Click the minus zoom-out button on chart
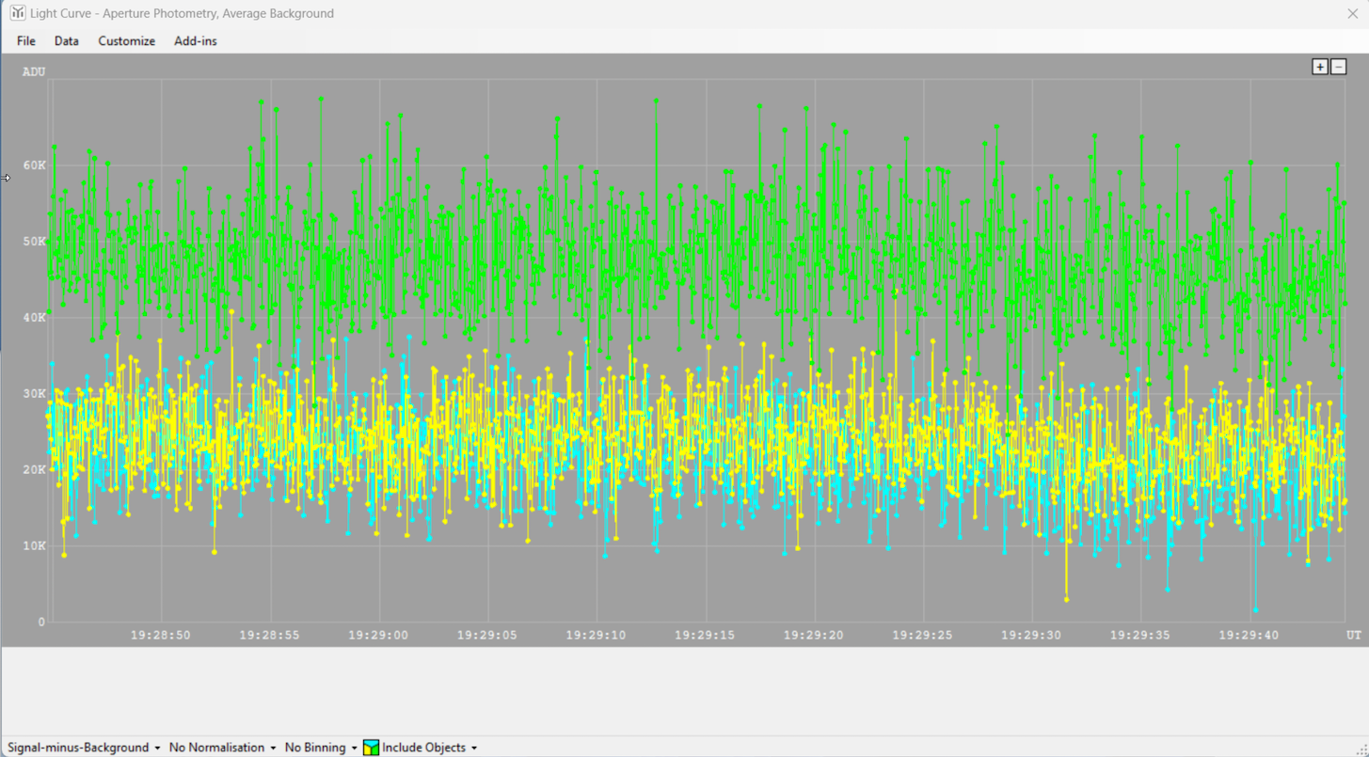The height and width of the screenshot is (757, 1369). [1339, 67]
